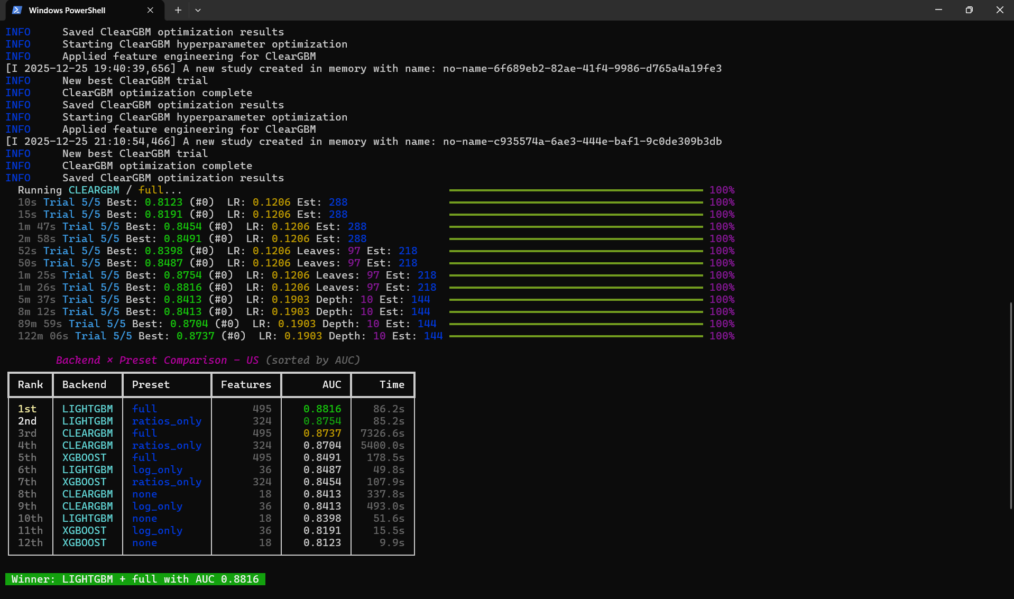Click the green Winner LIGHTGBM + full banner
Screen dimensions: 1014x599
(135, 579)
